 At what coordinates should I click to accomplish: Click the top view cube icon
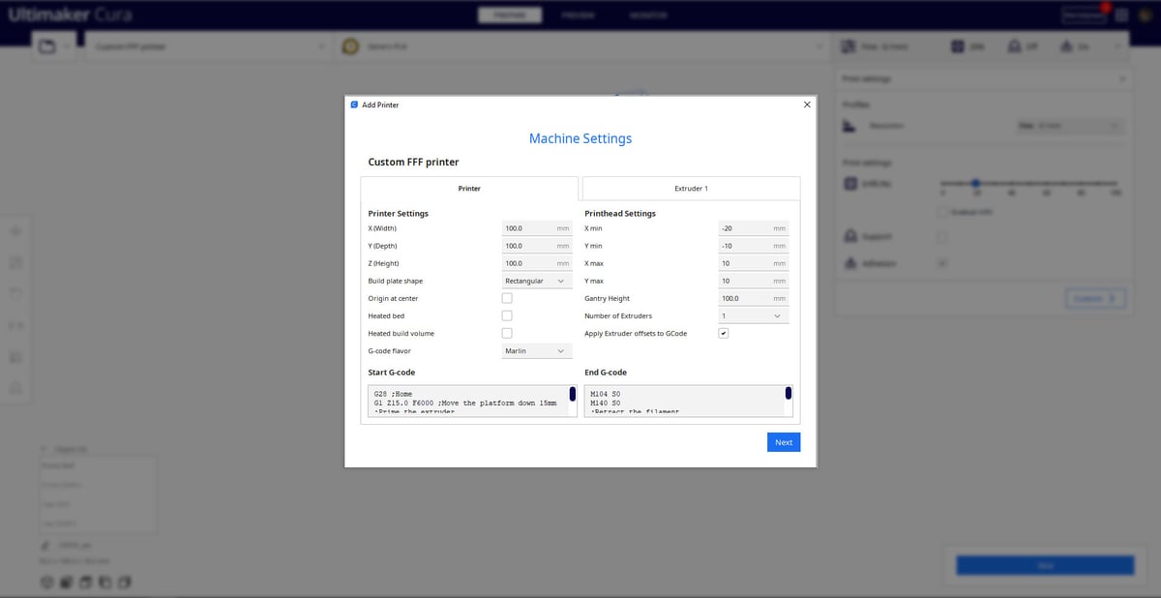[84, 583]
